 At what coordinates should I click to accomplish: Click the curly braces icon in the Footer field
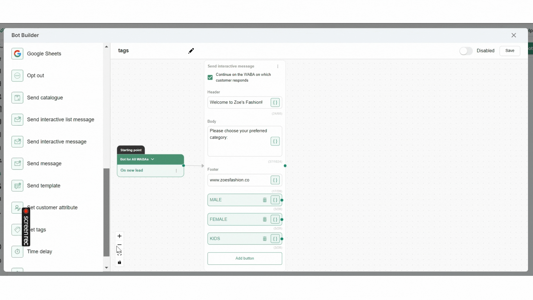275,180
